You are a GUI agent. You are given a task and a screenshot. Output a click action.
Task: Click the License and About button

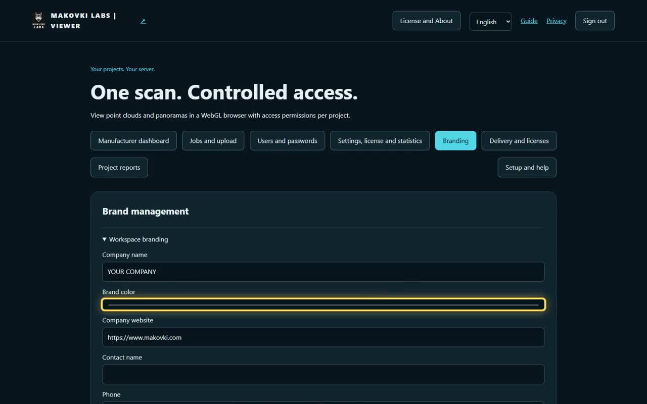point(426,21)
